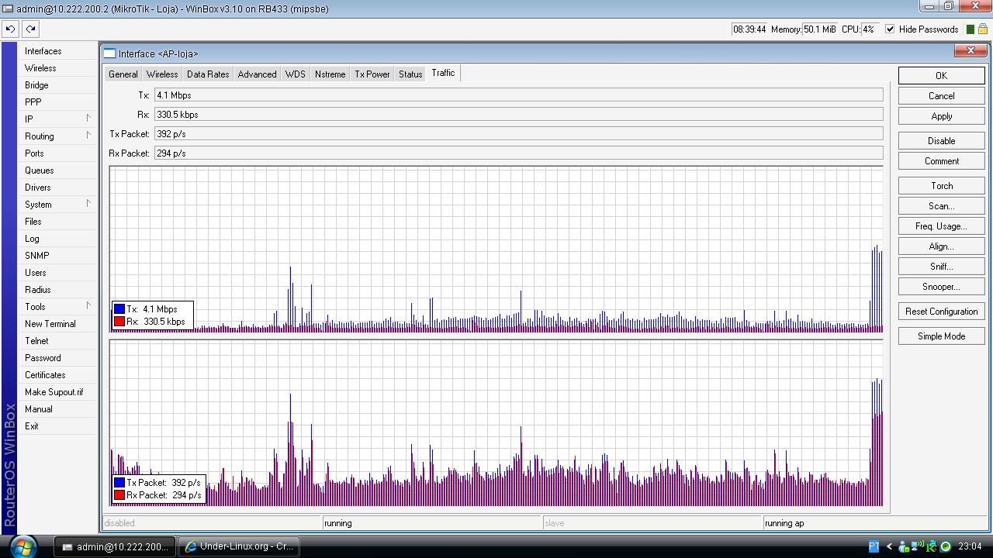Image resolution: width=993 pixels, height=558 pixels.
Task: Switch to Simple Mode button
Action: click(941, 336)
